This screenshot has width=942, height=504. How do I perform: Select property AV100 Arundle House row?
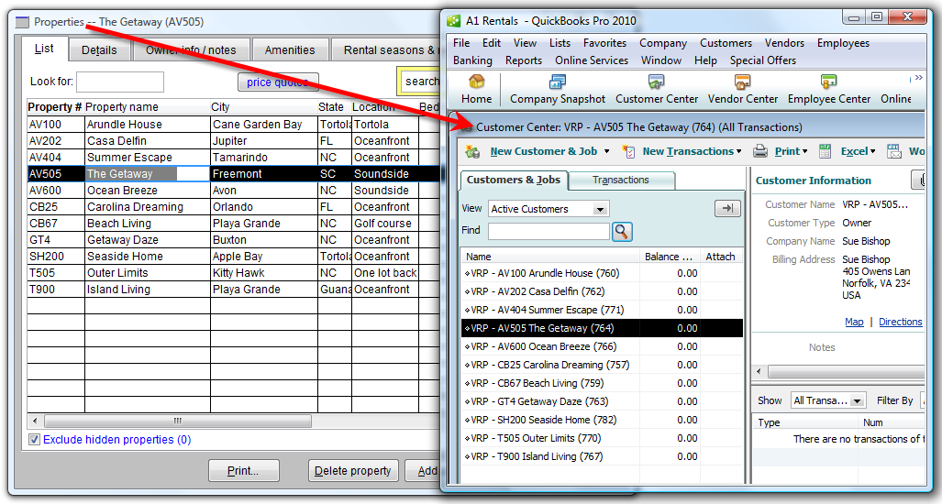click(x=233, y=125)
